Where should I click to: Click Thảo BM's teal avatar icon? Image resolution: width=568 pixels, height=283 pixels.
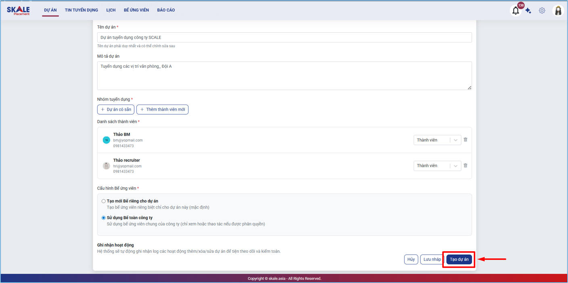point(106,140)
